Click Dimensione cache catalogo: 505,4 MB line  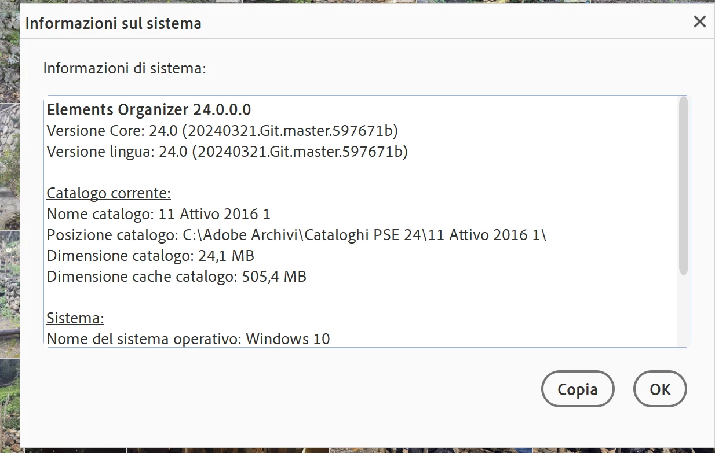(177, 277)
